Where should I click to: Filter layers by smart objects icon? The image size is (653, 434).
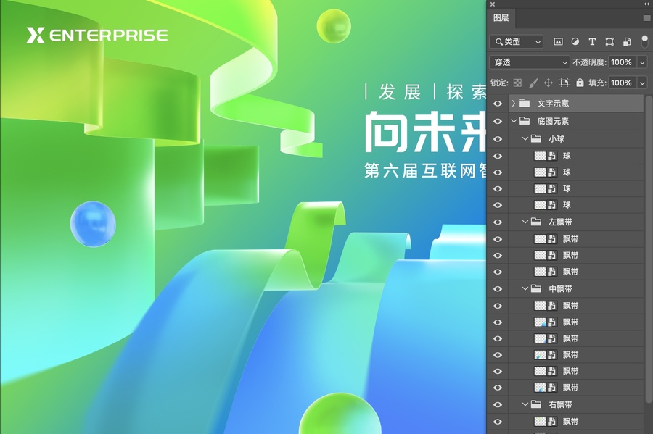point(627,41)
